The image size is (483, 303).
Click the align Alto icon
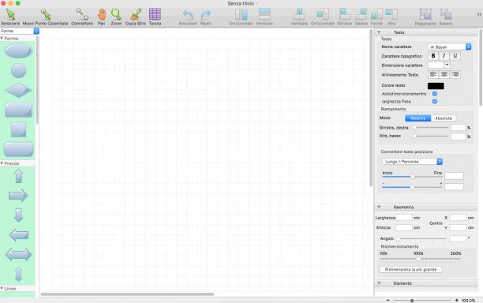pos(391,14)
